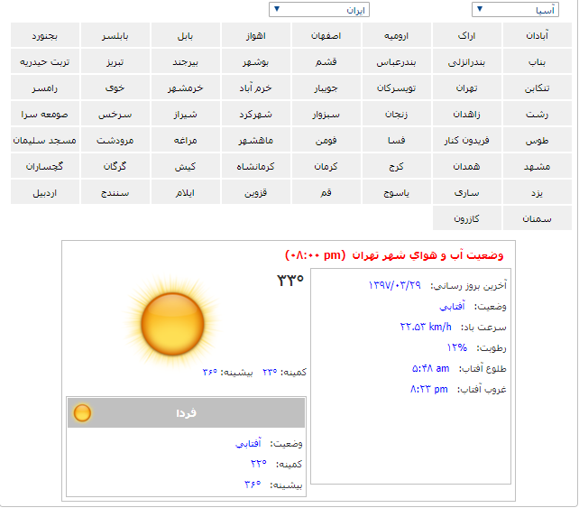Open weather for بیرجند
Screen dimensions: 579x508
(x=186, y=61)
